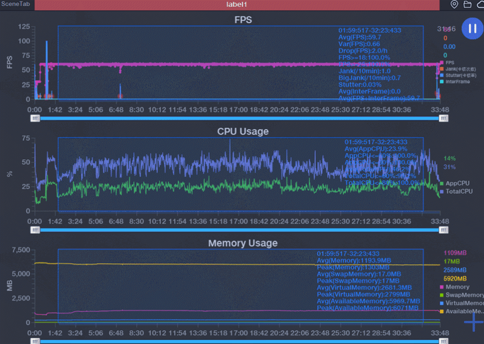Click the 17:00 label on CPU Usage time axis
The width and height of the screenshot is (484, 344).
click(x=239, y=222)
